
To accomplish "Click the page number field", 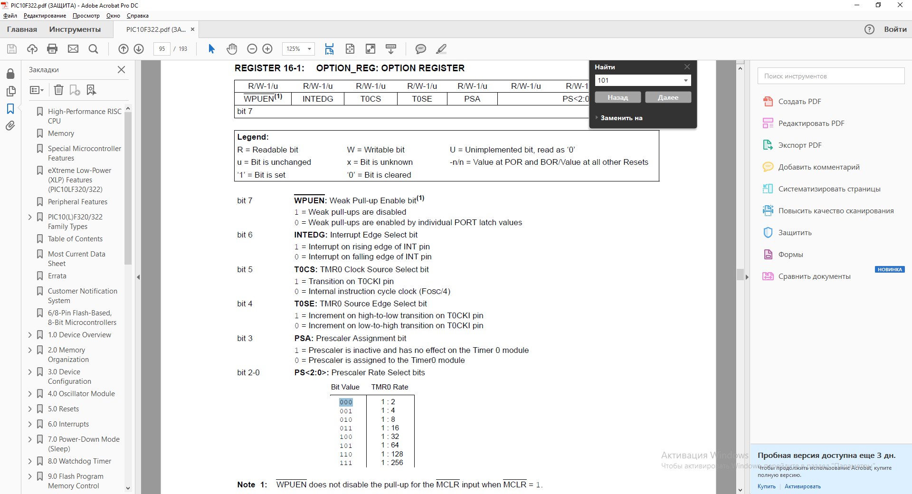I will click(162, 49).
